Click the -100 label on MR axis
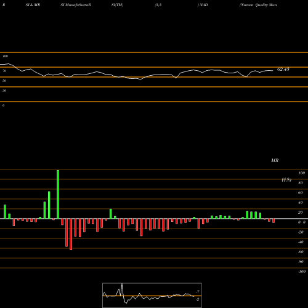308x308 pixels. pyautogui.click(x=302, y=272)
